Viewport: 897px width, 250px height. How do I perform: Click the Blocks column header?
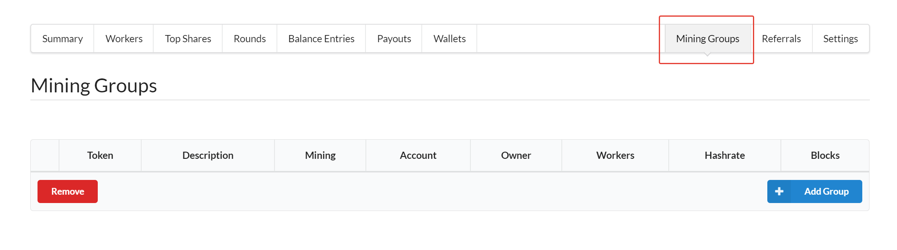(x=825, y=155)
